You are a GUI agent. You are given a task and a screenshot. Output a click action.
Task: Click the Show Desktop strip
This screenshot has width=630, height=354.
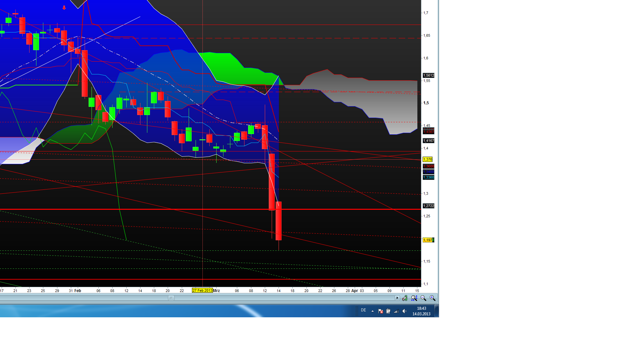coord(437,311)
